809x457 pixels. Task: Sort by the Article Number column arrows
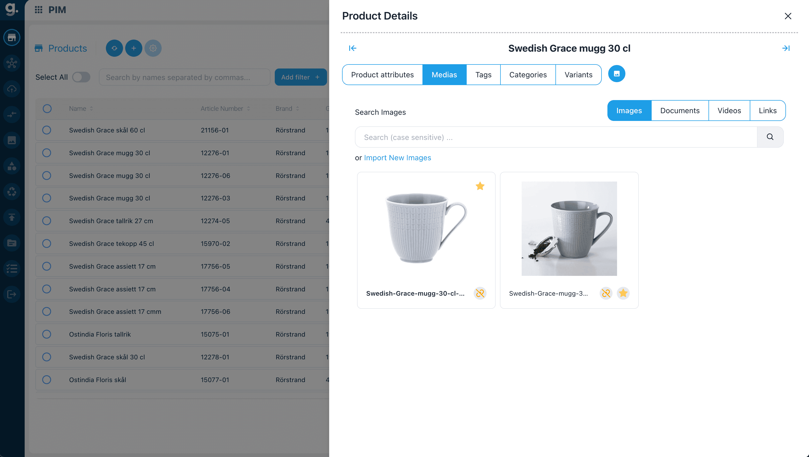click(248, 109)
